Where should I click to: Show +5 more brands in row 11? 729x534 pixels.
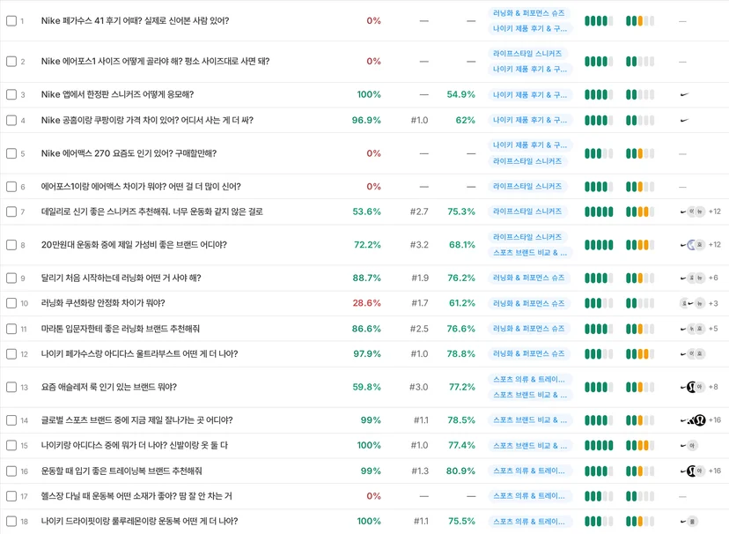(x=713, y=329)
